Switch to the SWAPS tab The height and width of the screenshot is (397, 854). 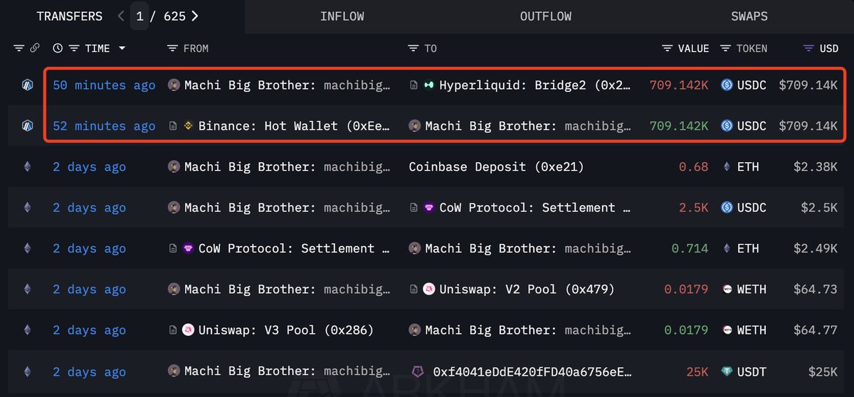(x=749, y=16)
